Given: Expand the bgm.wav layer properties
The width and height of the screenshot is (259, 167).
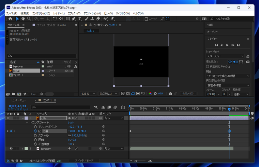Looking at the screenshot, I should 22,149.
